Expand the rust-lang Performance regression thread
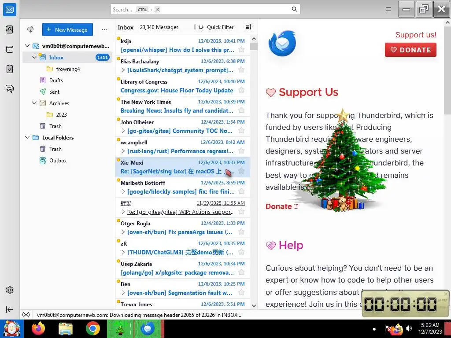The image size is (451, 338). (123, 151)
